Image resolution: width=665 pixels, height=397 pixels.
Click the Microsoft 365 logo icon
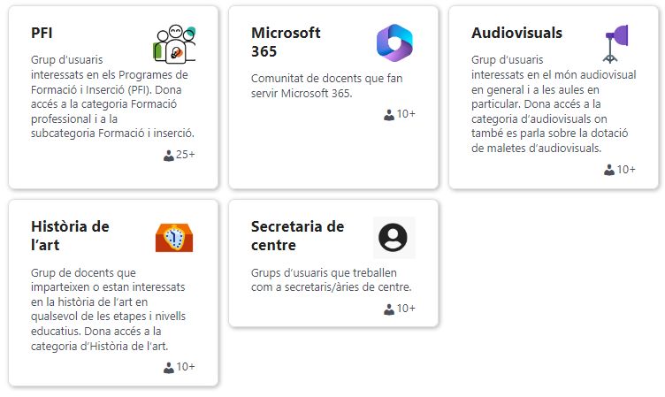[x=394, y=42]
